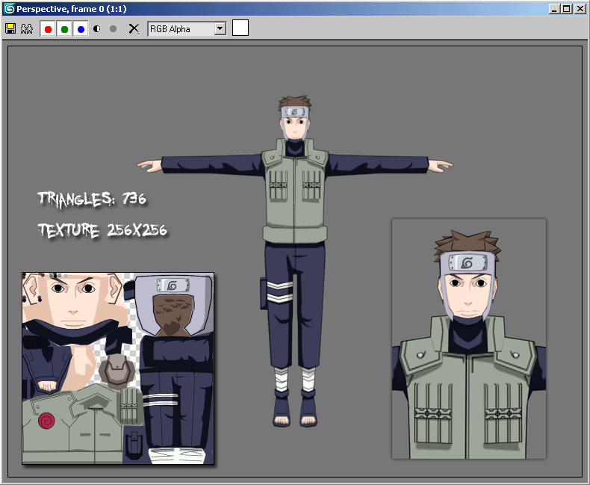Click the 256x256 texture map thumbnail
This screenshot has width=590, height=485.
point(118,368)
